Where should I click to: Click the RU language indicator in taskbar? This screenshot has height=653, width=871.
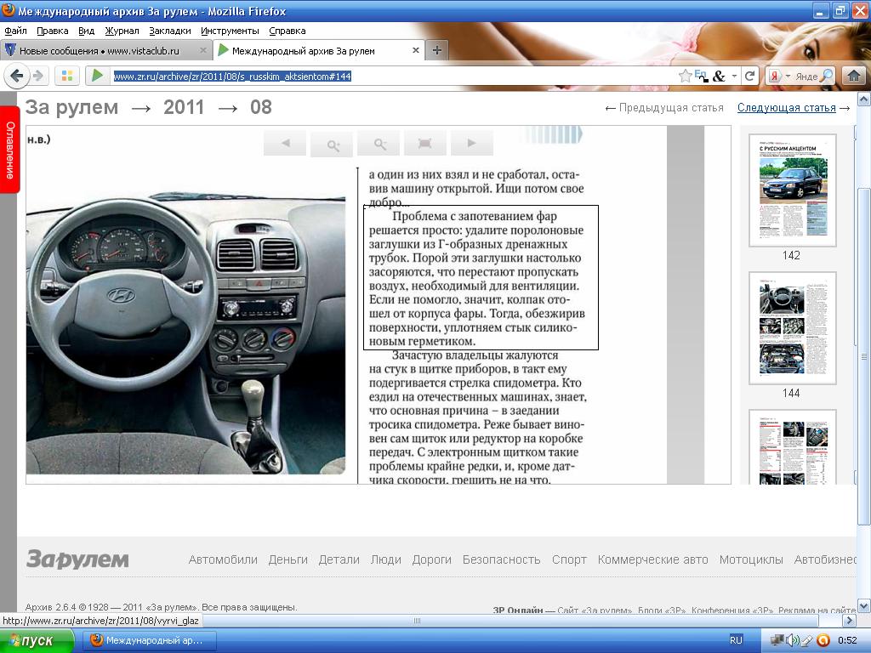(x=737, y=640)
